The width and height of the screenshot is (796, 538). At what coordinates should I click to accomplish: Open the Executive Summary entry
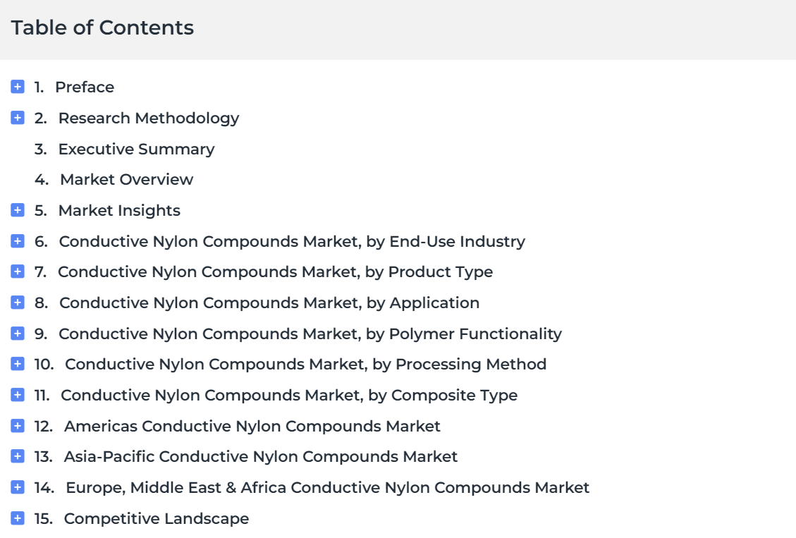pos(136,149)
